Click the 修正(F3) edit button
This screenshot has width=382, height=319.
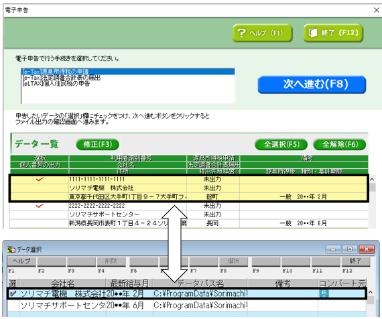click(x=97, y=144)
